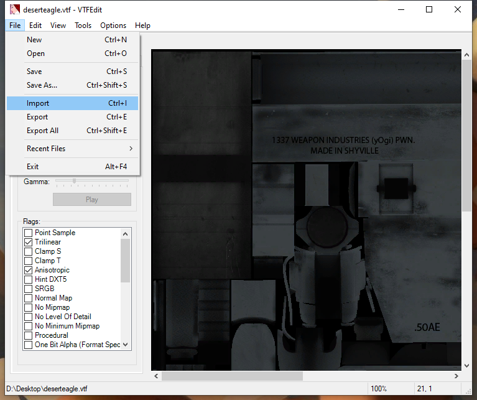Image resolution: width=477 pixels, height=400 pixels.
Task: Adjust the Gamma slider handle
Action: 74,181
